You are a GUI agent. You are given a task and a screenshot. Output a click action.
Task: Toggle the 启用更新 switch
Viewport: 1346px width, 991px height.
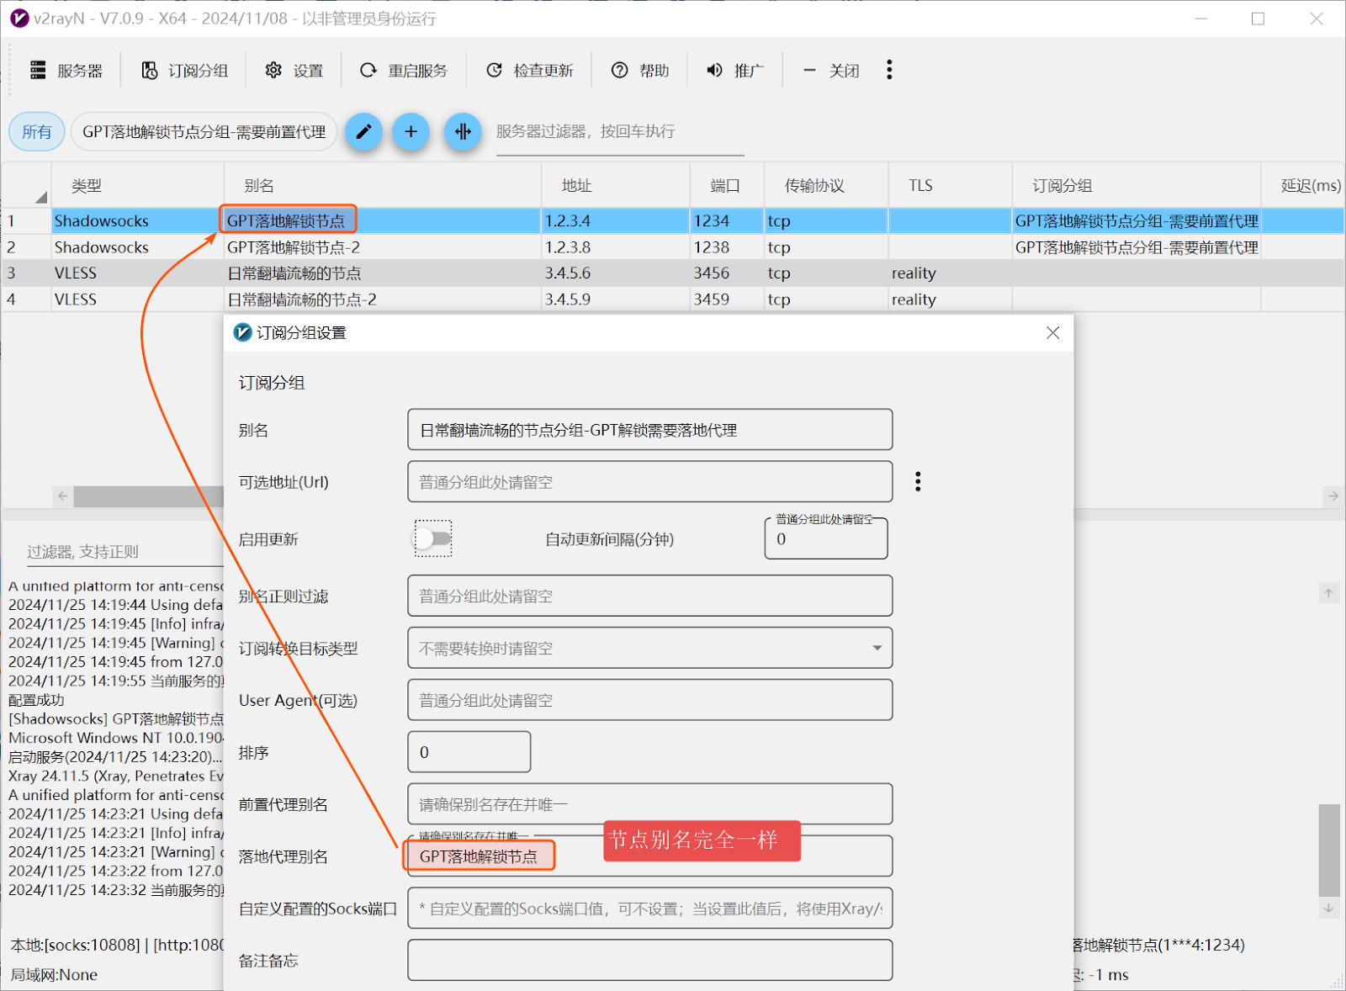click(433, 538)
